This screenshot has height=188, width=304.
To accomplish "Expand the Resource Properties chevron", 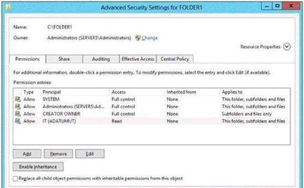I will click(287, 46).
